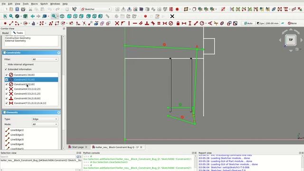Click the save document icon
This screenshot has height=171, width=304.
pyautogui.click(x=17, y=9)
